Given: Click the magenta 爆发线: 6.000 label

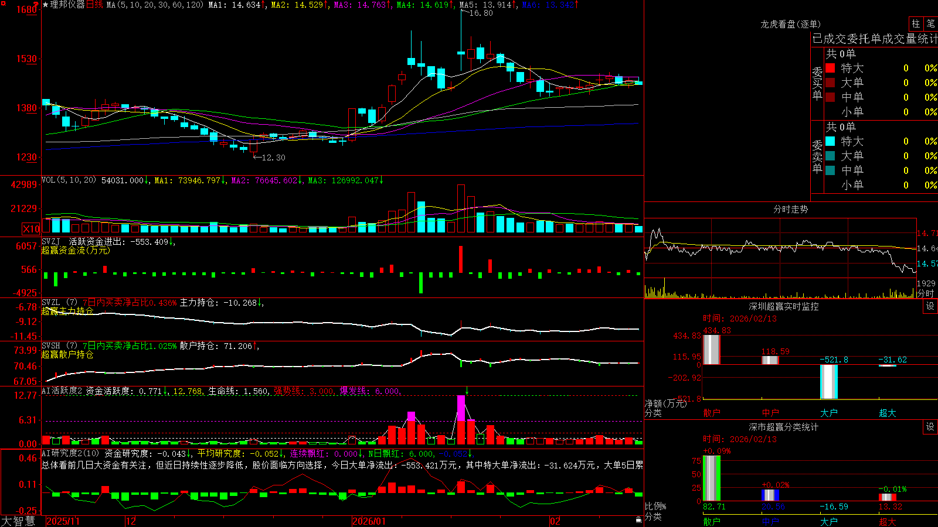Looking at the screenshot, I should click(369, 391).
